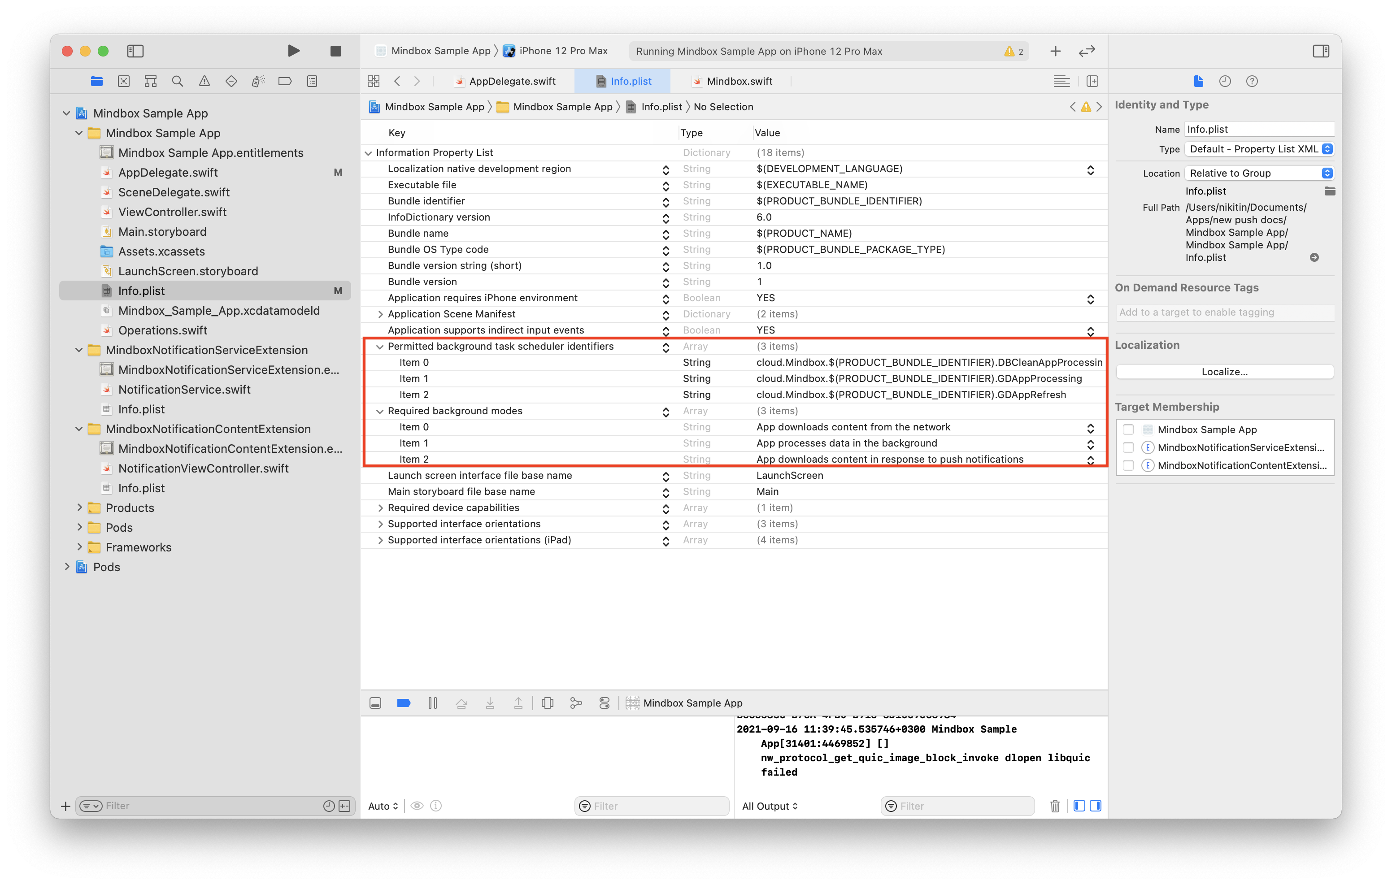
Task: Show the File inspector
Action: [1198, 82]
